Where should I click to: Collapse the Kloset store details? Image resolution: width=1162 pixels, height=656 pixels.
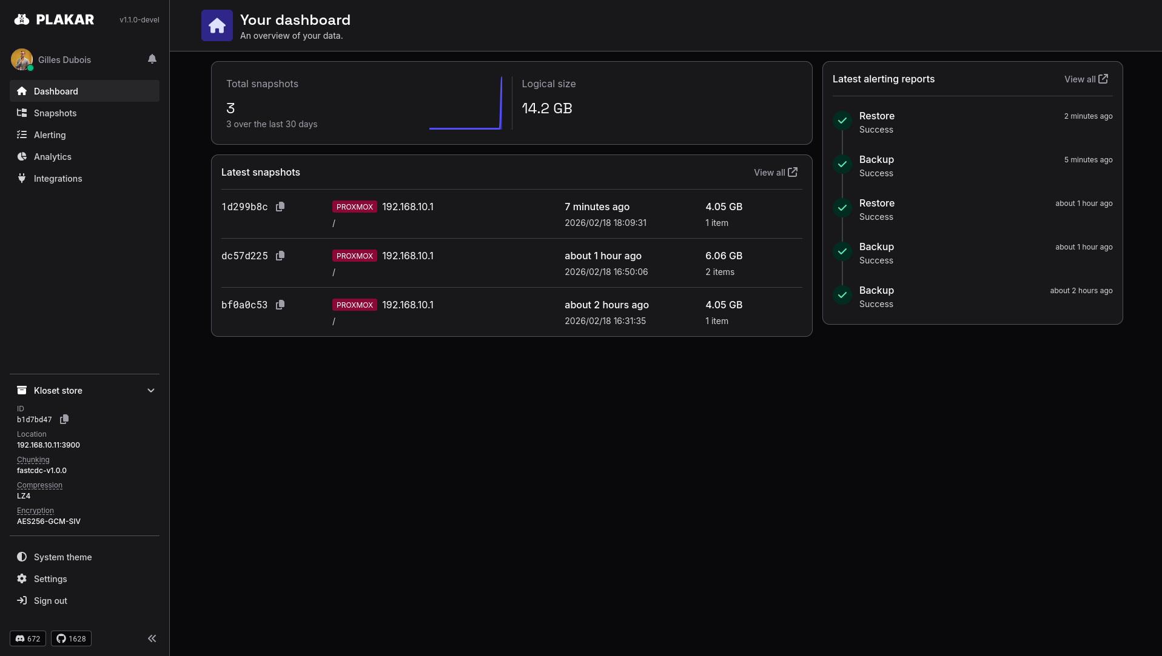(x=151, y=391)
